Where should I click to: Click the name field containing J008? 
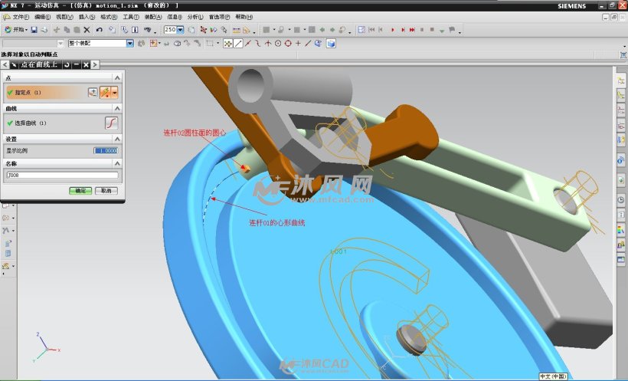point(61,176)
